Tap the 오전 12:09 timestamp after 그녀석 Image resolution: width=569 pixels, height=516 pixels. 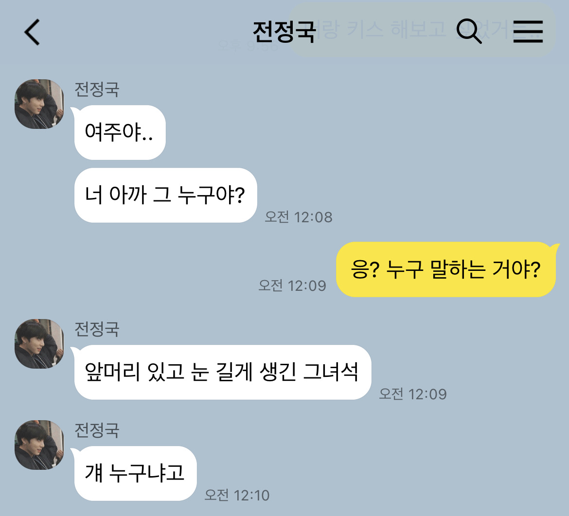(413, 394)
